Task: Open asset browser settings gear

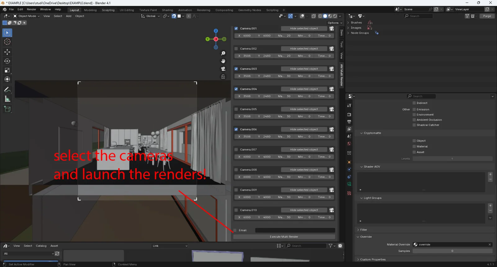Action: (340, 246)
